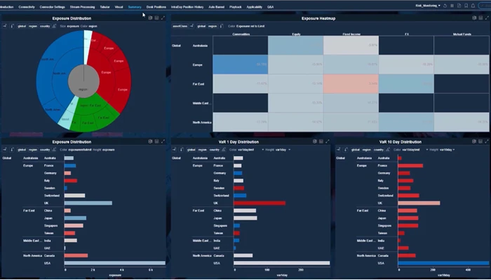This screenshot has height=280, width=491.
Task: Select Europe/Commodities blue heatmap cell
Action: tap(241, 64)
